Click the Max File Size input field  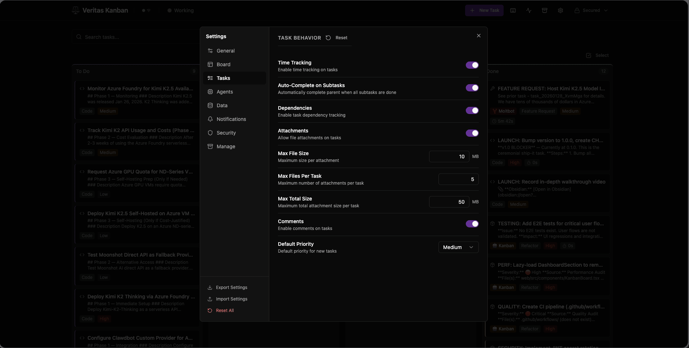tap(449, 157)
